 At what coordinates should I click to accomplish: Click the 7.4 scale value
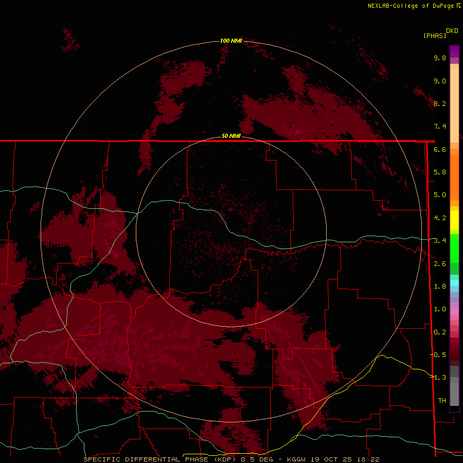[440, 127]
